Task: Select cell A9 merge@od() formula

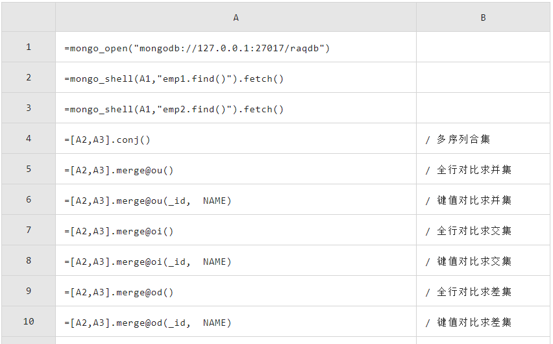Action: pos(236,291)
